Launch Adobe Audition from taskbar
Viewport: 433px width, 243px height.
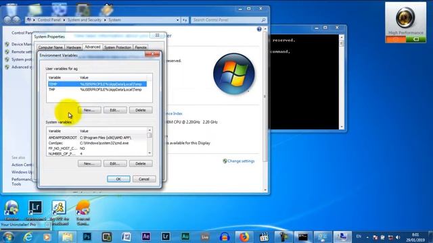(x=185, y=237)
